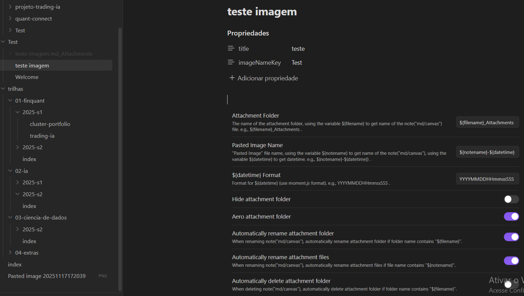Open the Welcome note
Viewport: 524px width, 296px height.
pyautogui.click(x=27, y=77)
